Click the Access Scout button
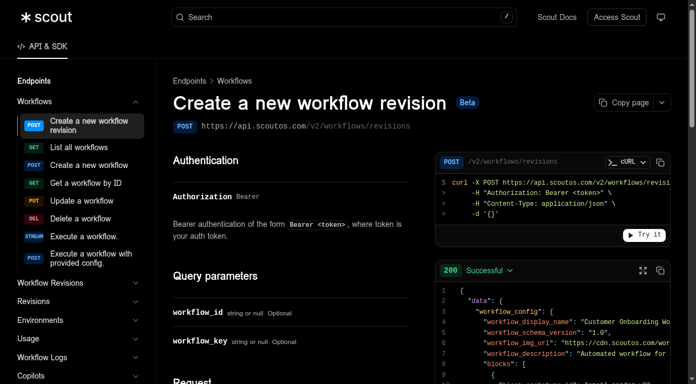Viewport: 696px width, 384px height. point(617,17)
